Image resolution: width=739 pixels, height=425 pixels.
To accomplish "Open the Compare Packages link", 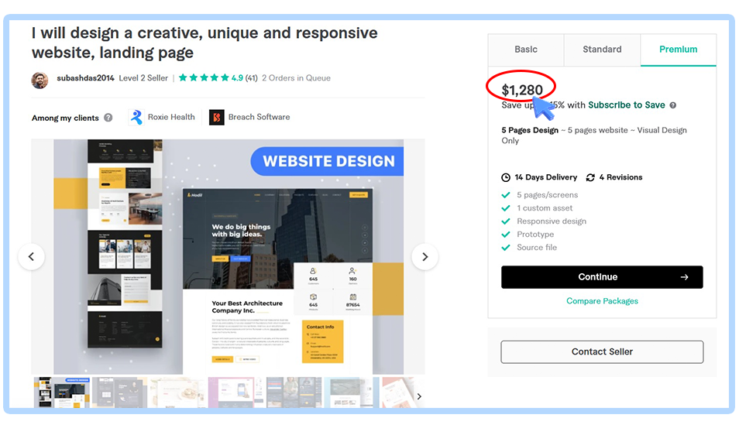I will pos(602,301).
